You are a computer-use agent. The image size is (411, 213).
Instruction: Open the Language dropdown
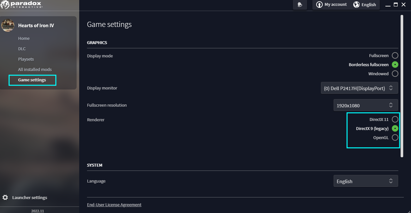click(366, 181)
